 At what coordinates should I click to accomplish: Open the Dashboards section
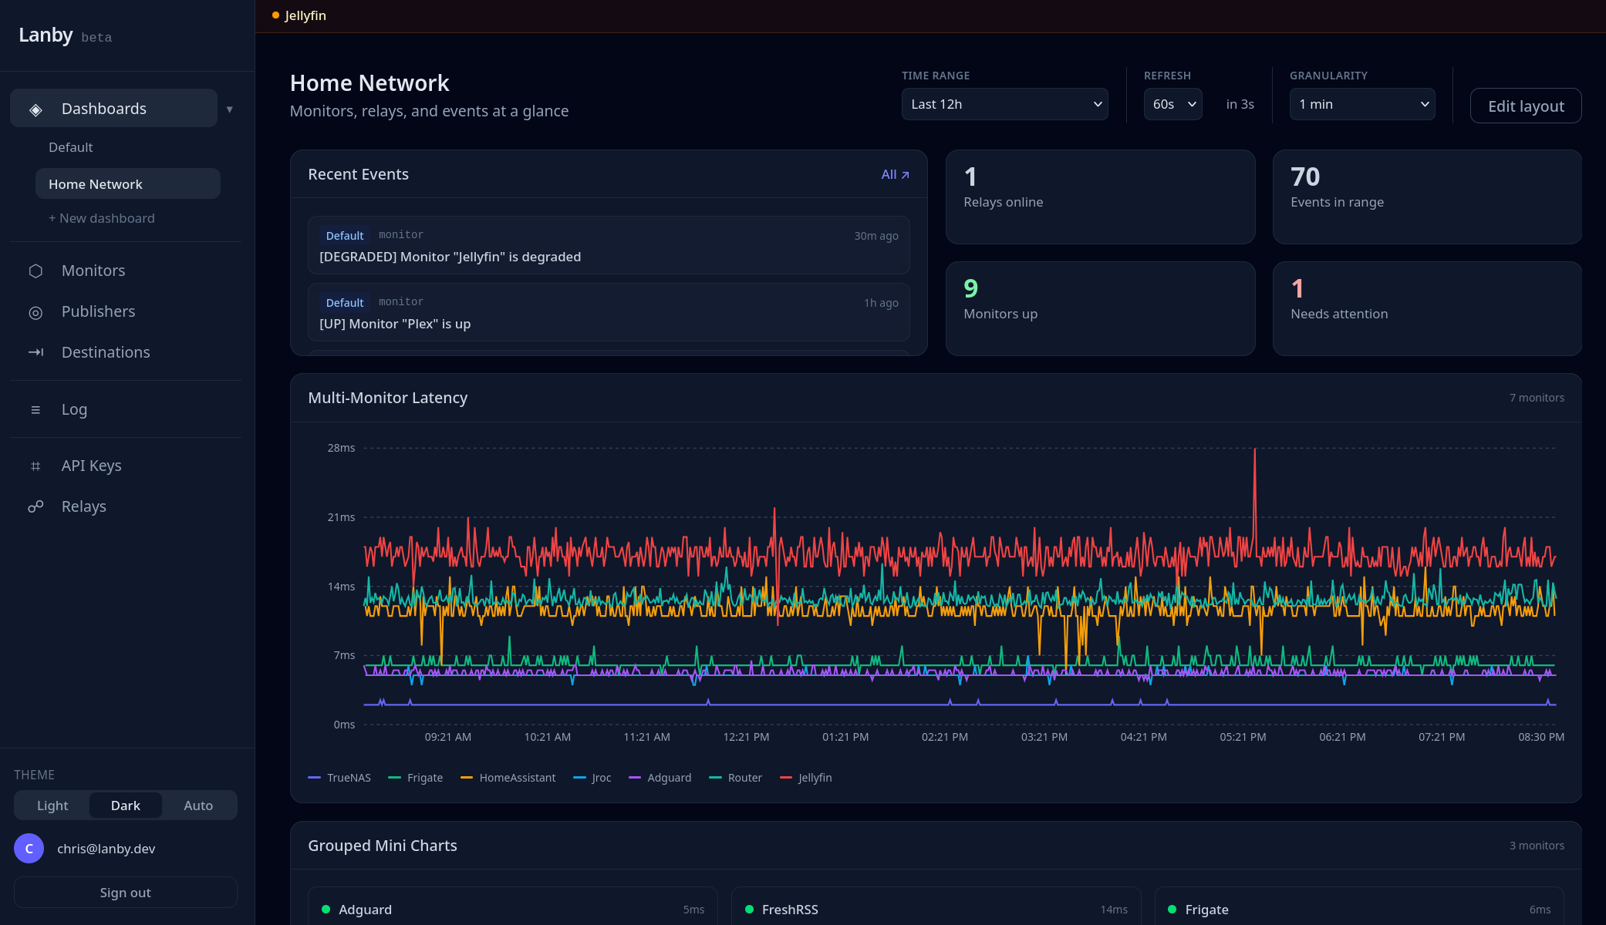pos(114,108)
